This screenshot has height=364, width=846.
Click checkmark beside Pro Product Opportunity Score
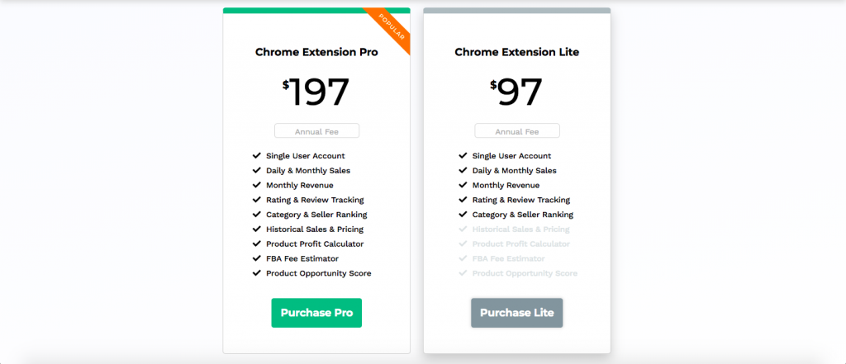click(x=256, y=273)
